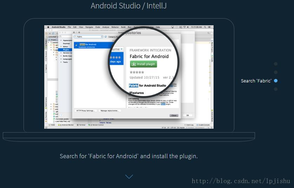Open the Refactor menu

(115, 27)
